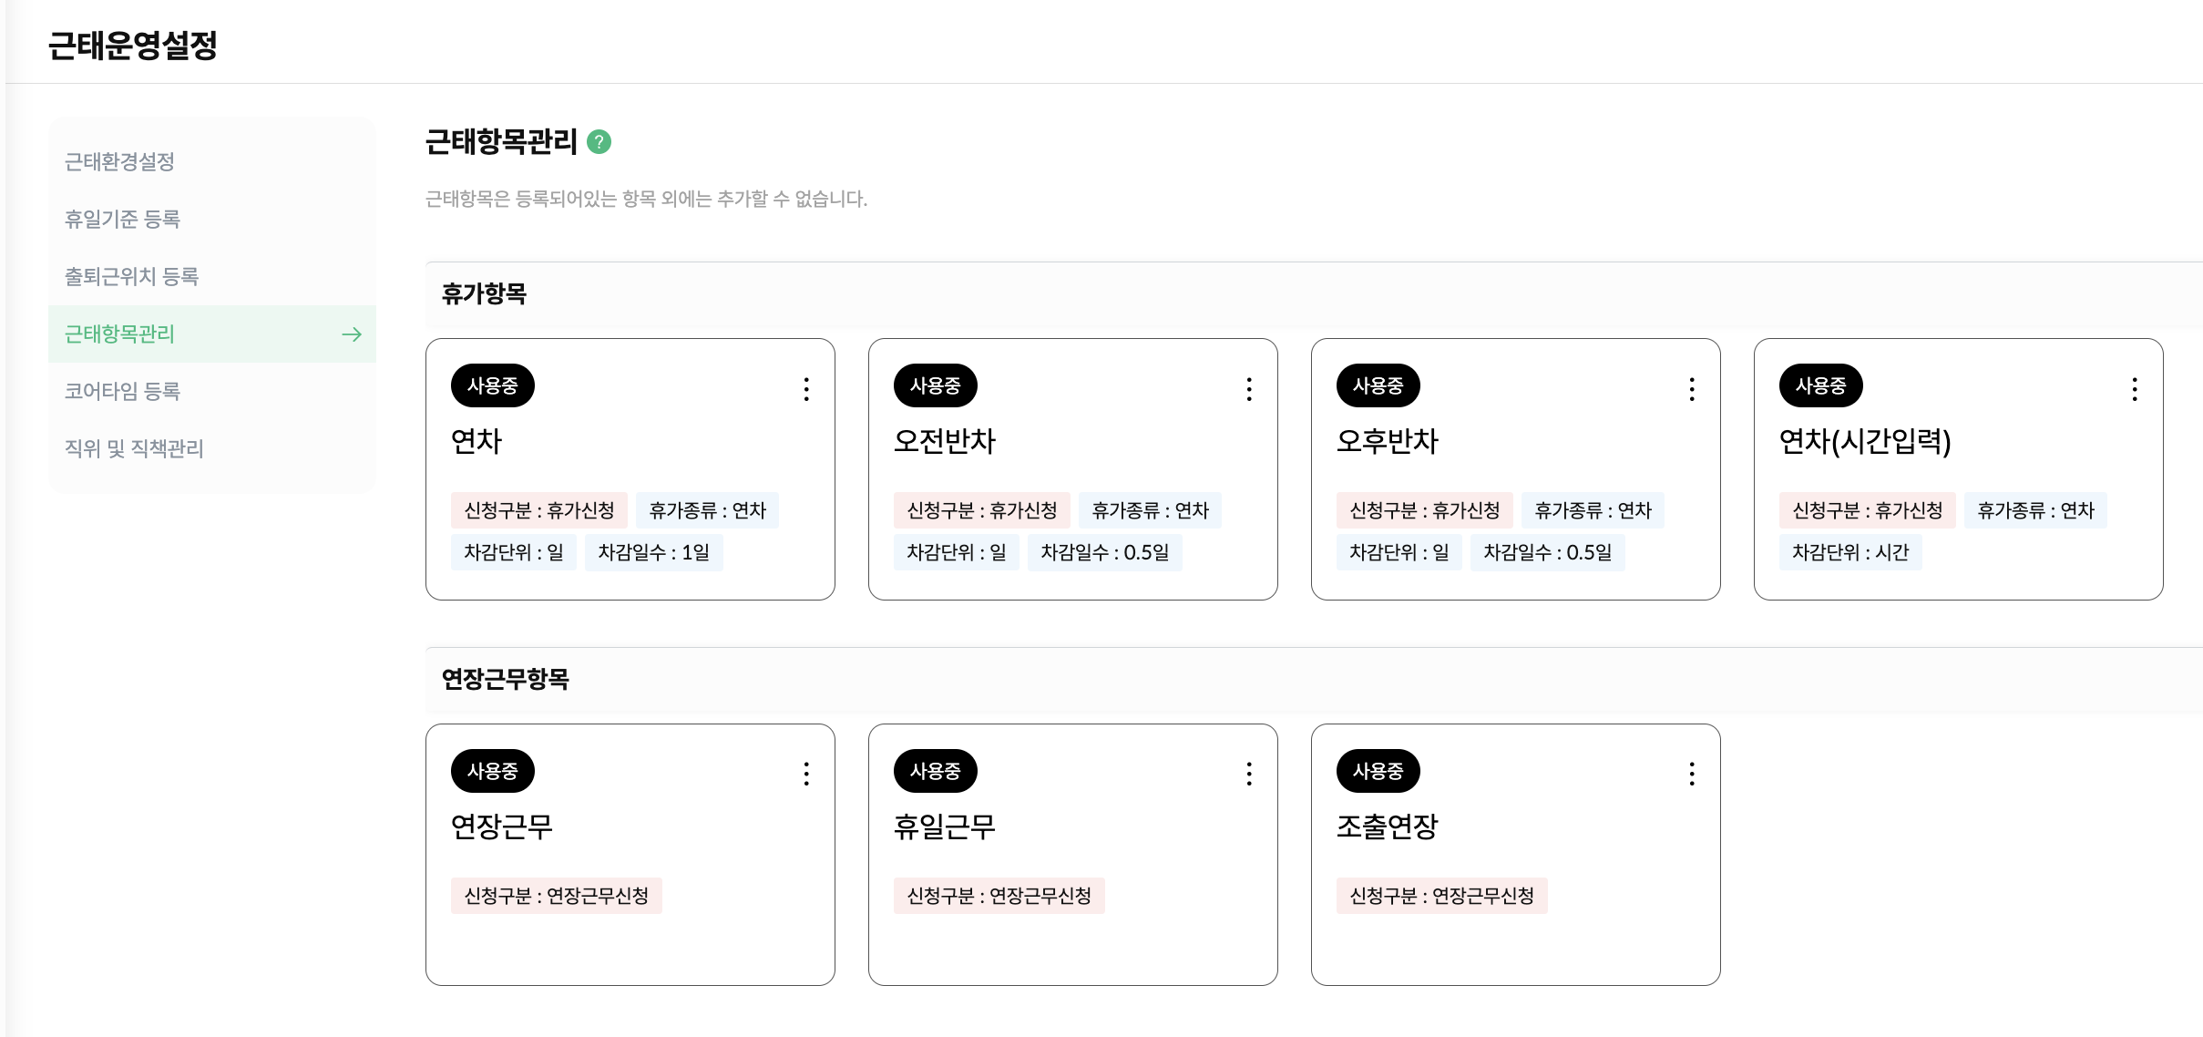Open more options for 조출연장 card
Screen dimensions: 2203x1037
(1692, 774)
